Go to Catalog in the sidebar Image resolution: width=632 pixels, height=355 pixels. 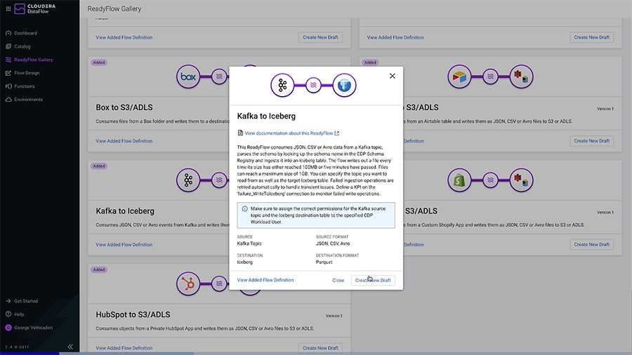tap(22, 46)
